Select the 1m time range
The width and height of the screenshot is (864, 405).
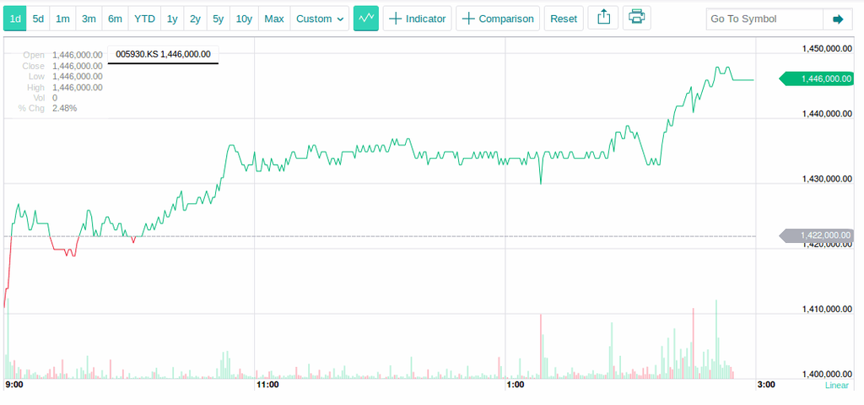[x=62, y=19]
